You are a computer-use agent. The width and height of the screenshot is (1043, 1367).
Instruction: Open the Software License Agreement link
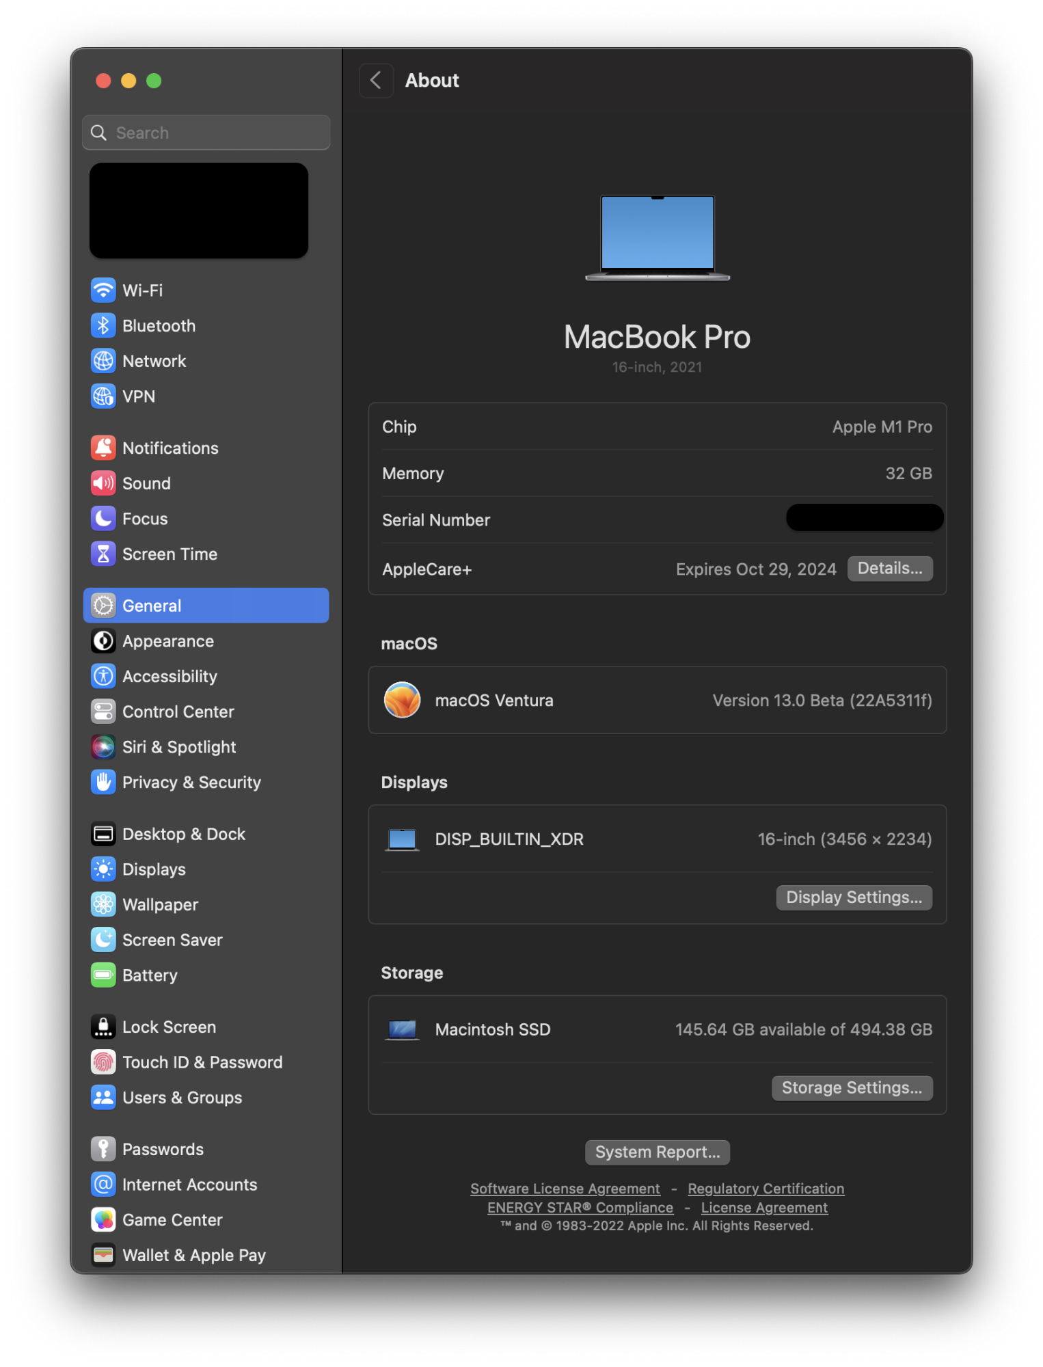(565, 1189)
